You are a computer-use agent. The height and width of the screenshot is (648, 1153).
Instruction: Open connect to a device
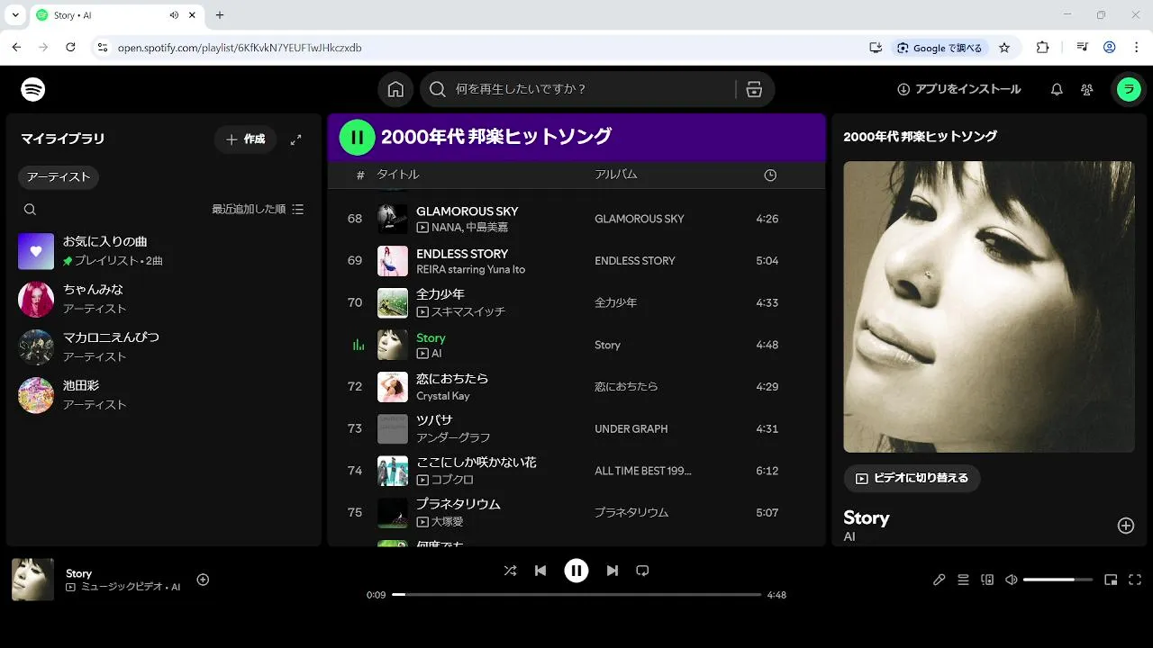click(987, 580)
